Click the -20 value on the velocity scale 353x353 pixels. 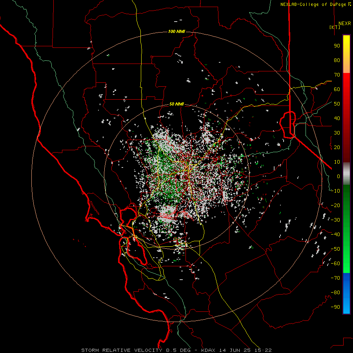335,205
